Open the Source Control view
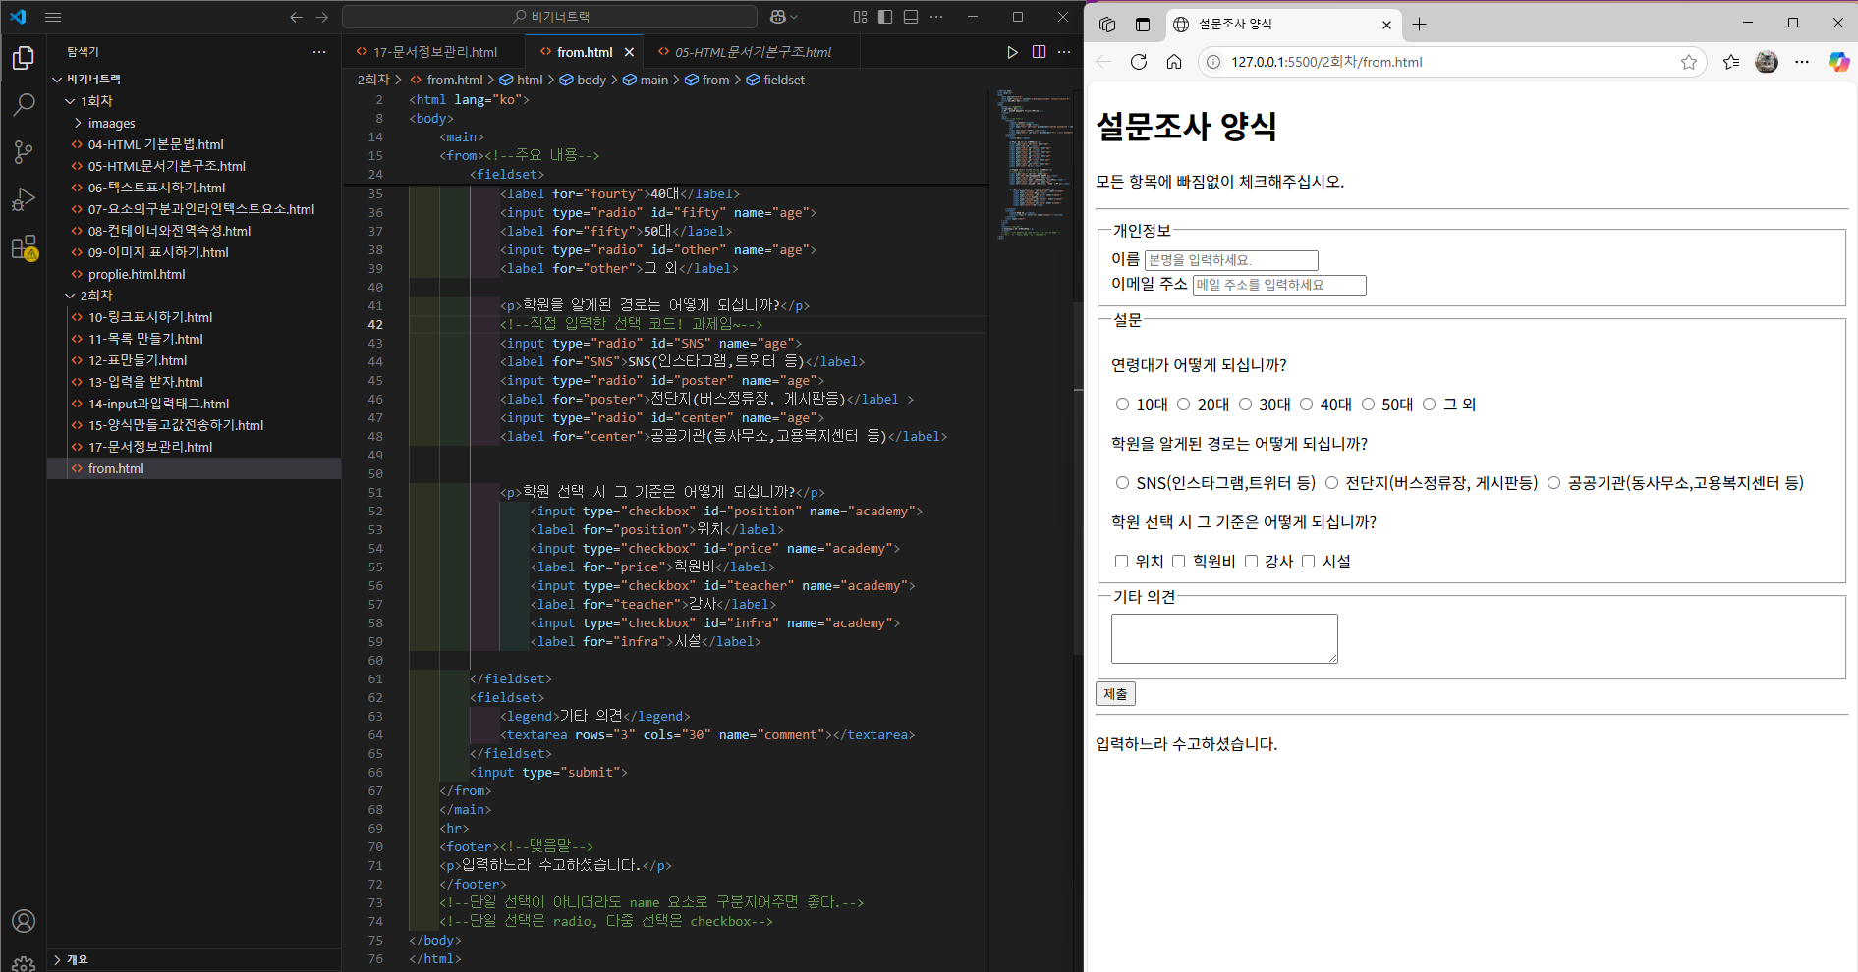This screenshot has width=1858, height=972. tap(24, 151)
